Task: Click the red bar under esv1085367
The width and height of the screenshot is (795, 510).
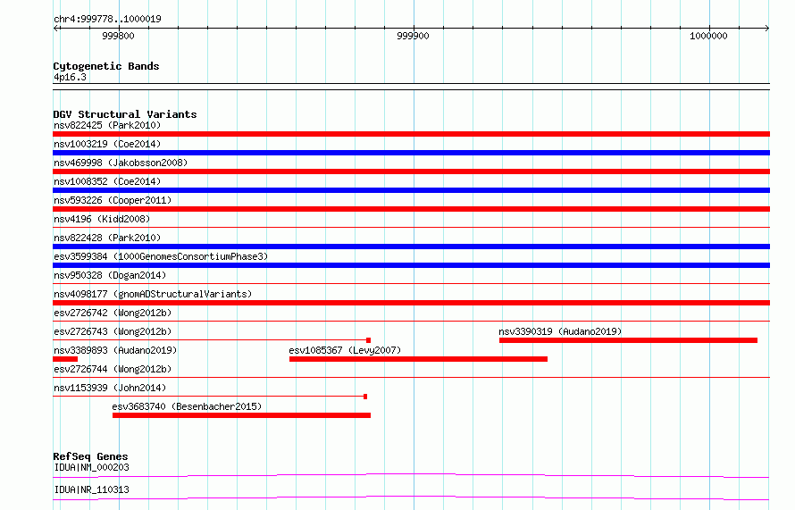Action: click(418, 359)
